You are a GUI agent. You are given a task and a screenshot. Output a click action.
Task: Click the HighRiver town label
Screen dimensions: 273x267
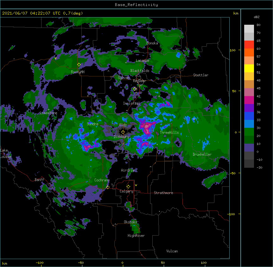point(136,236)
